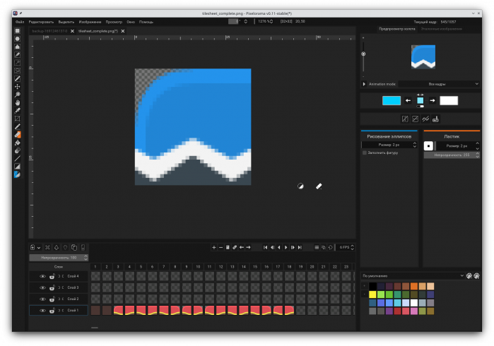This screenshot has height=346, width=494.
Task: Open the Просмотр menu
Action: tap(114, 22)
